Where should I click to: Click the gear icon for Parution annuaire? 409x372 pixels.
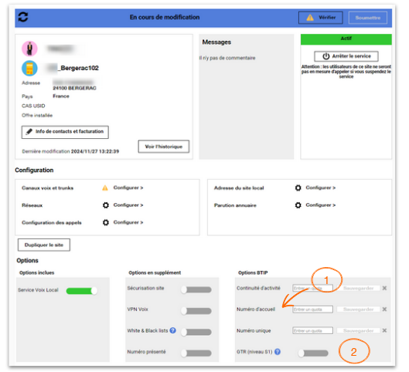[x=298, y=205]
